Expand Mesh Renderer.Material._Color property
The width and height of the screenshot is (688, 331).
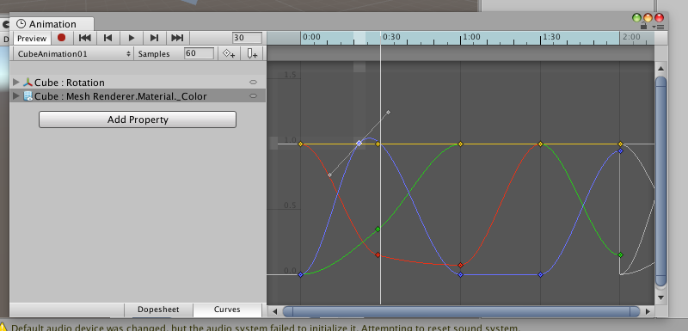tap(16, 96)
